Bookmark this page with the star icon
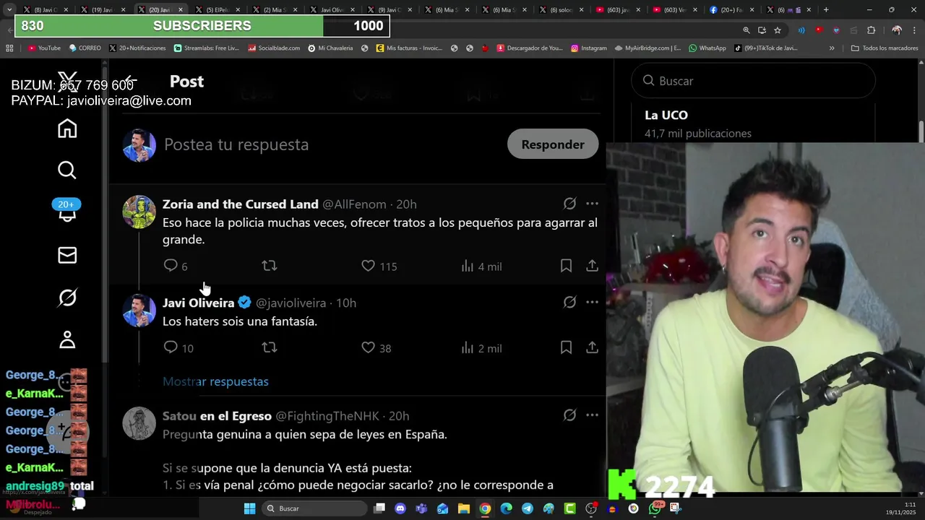 click(778, 30)
